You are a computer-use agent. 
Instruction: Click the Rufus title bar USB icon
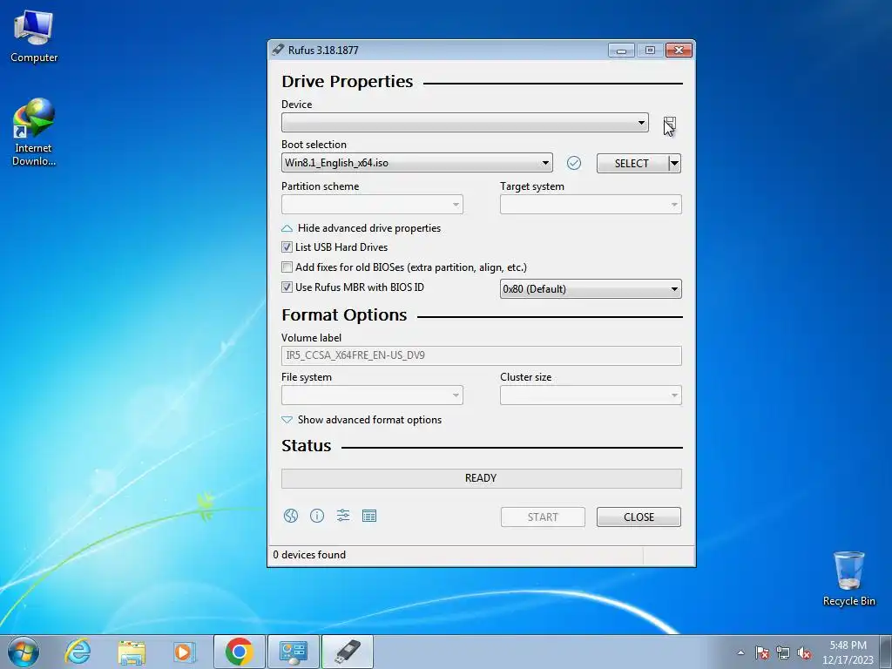coord(278,50)
